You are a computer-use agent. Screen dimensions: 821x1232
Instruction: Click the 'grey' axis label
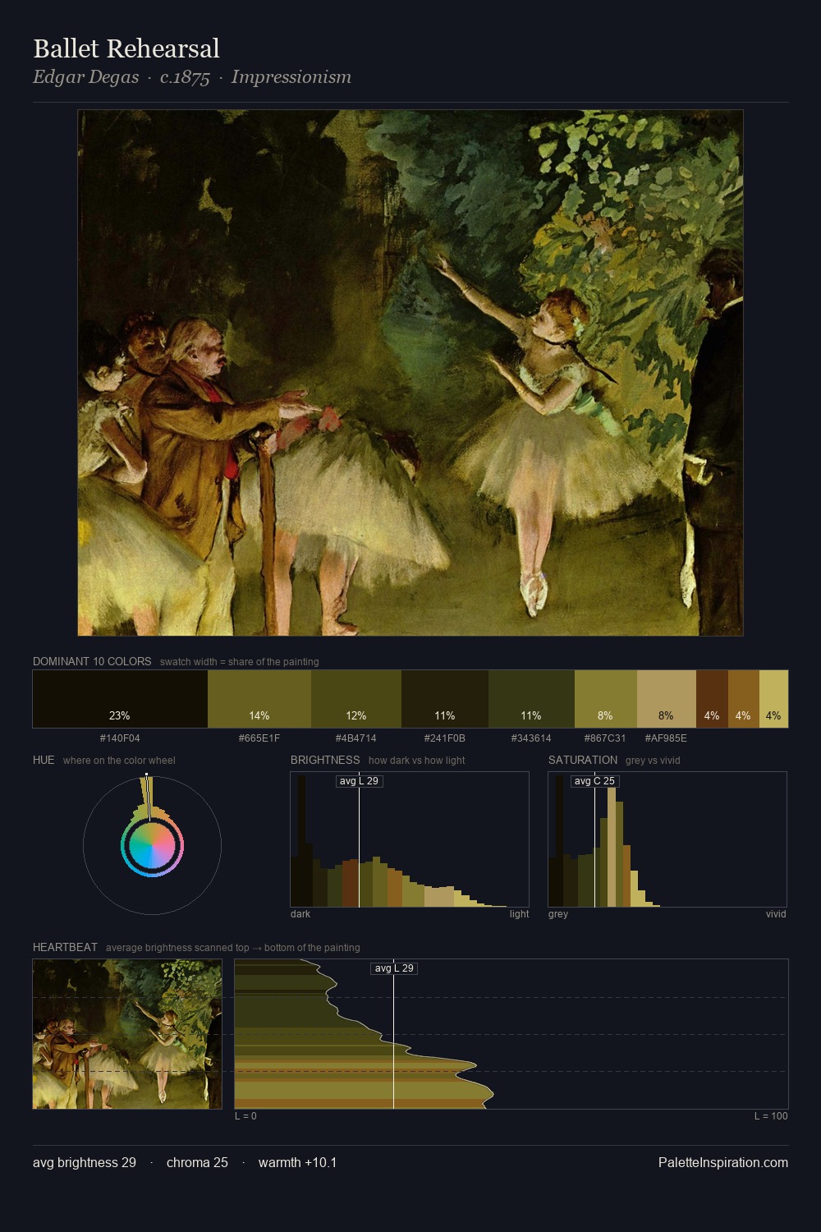[558, 913]
